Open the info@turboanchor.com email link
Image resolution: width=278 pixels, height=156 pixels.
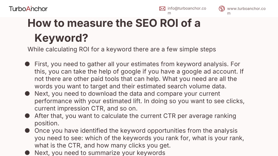pyautogui.click(x=187, y=11)
